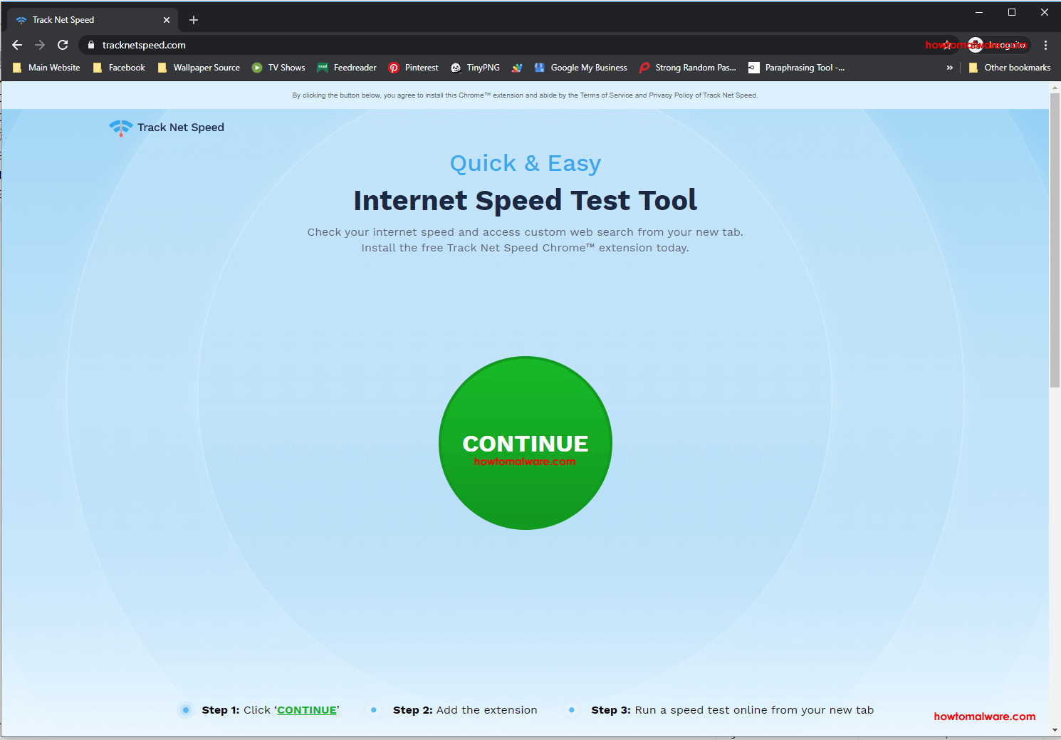Go back with the browser back arrow
The width and height of the screenshot is (1061, 740).
[x=17, y=45]
